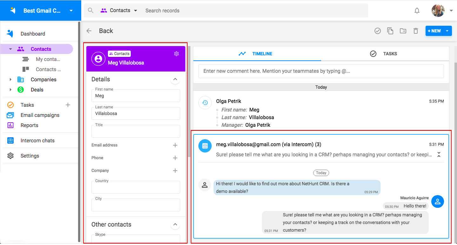Move the record with the folder icon
Image resolution: width=457 pixels, height=245 pixels.
[x=403, y=31]
